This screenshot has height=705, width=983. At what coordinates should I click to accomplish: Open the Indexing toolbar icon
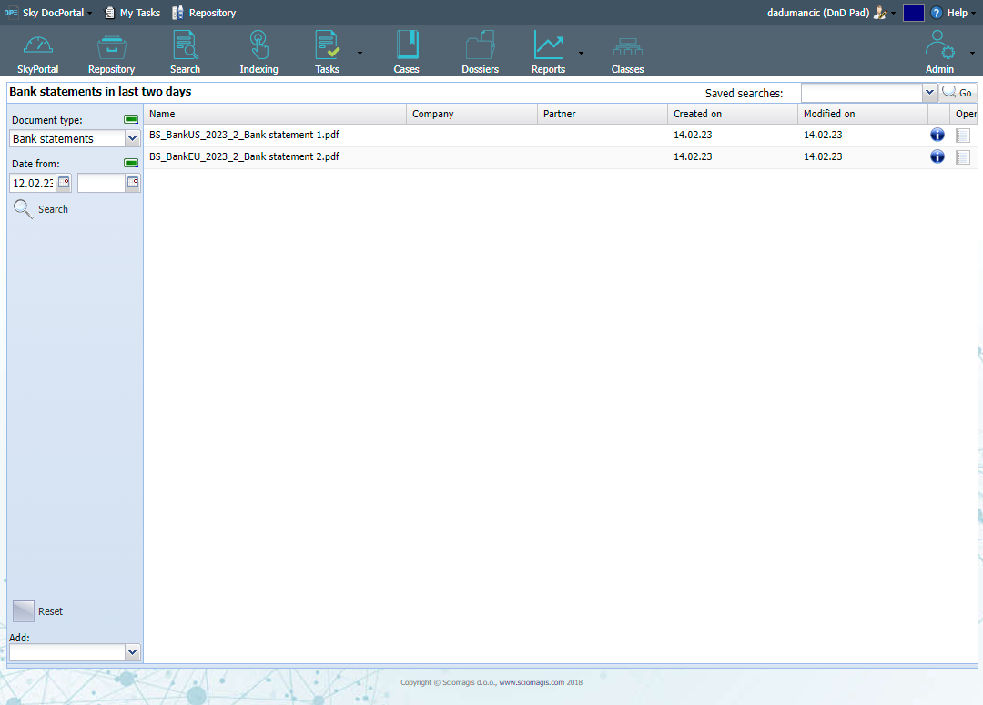[258, 45]
